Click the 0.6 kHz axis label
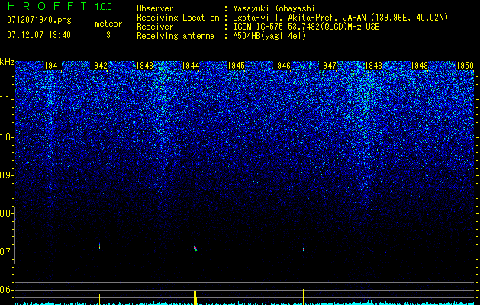The height and width of the screenshot is (305, 480). click(5, 290)
